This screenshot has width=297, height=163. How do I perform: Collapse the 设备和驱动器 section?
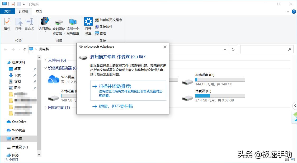tap(45, 68)
